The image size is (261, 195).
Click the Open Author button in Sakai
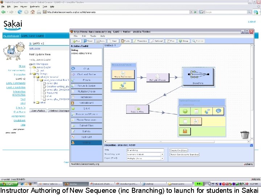tap(38, 110)
